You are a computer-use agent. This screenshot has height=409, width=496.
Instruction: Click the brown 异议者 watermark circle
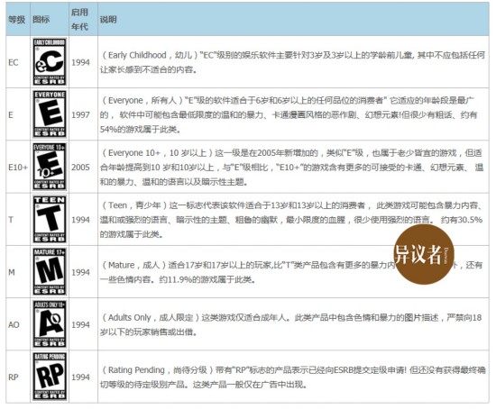coord(424,254)
